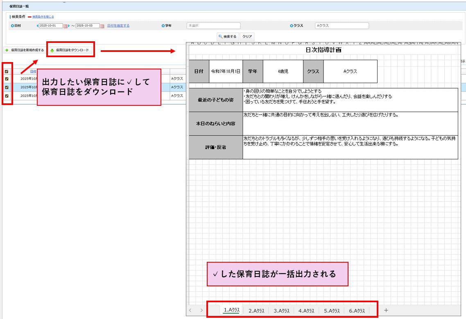The height and width of the screenshot is (319, 466).
Task: Click the end date field showing 2025-10-03
Action: (x=87, y=26)
